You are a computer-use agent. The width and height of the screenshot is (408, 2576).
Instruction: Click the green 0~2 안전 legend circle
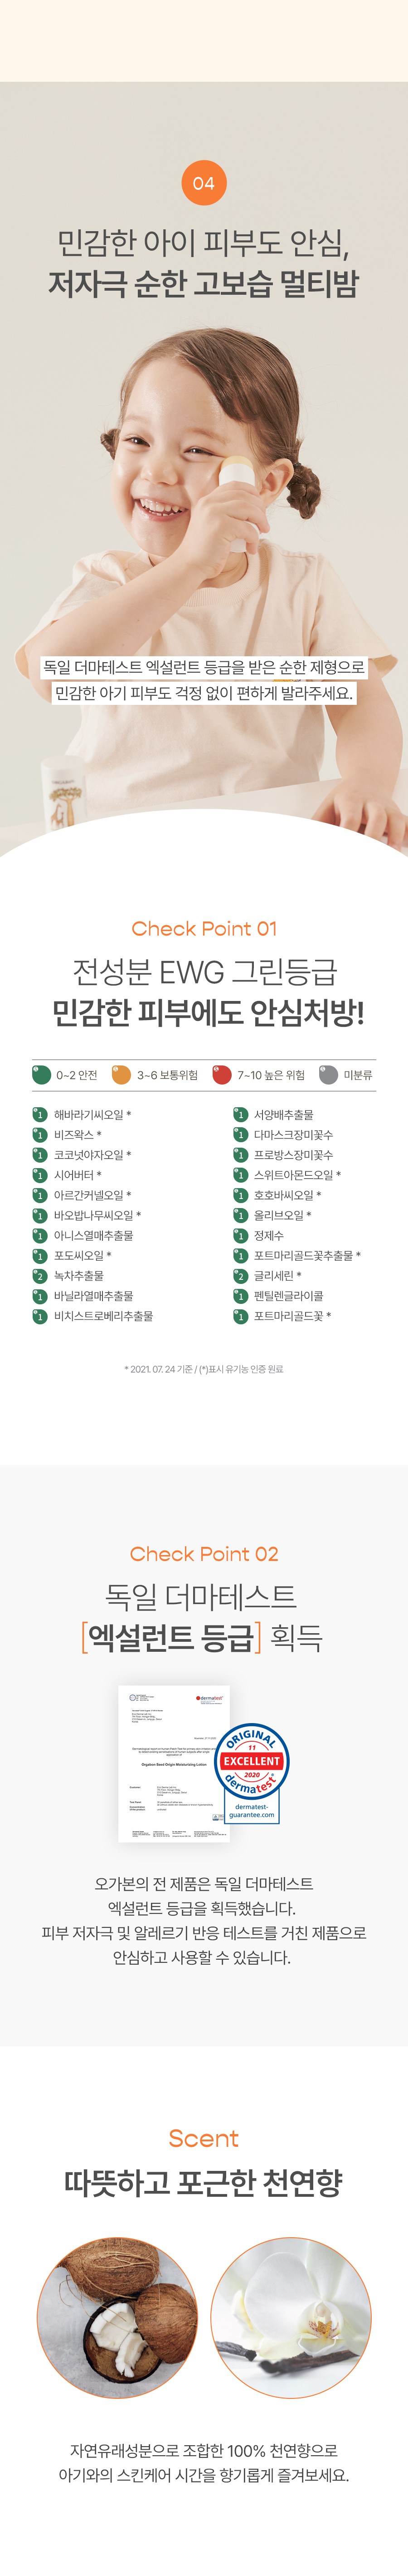tap(42, 1075)
